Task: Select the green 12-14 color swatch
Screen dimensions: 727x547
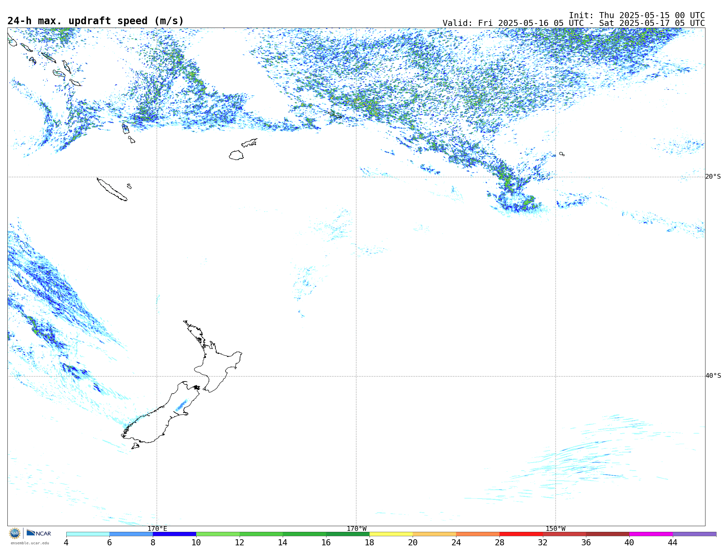Action: click(261, 534)
